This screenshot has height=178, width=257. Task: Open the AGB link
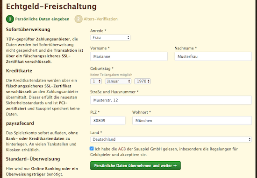pyautogui.click(x=122, y=149)
